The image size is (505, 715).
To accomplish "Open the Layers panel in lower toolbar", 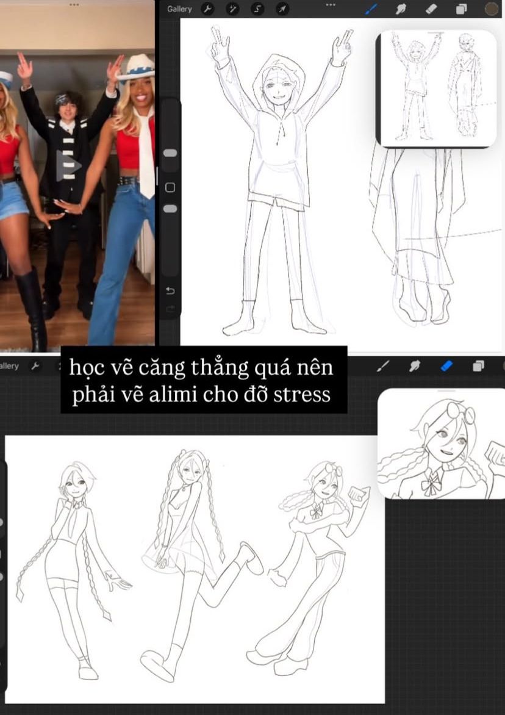I will click(x=479, y=366).
